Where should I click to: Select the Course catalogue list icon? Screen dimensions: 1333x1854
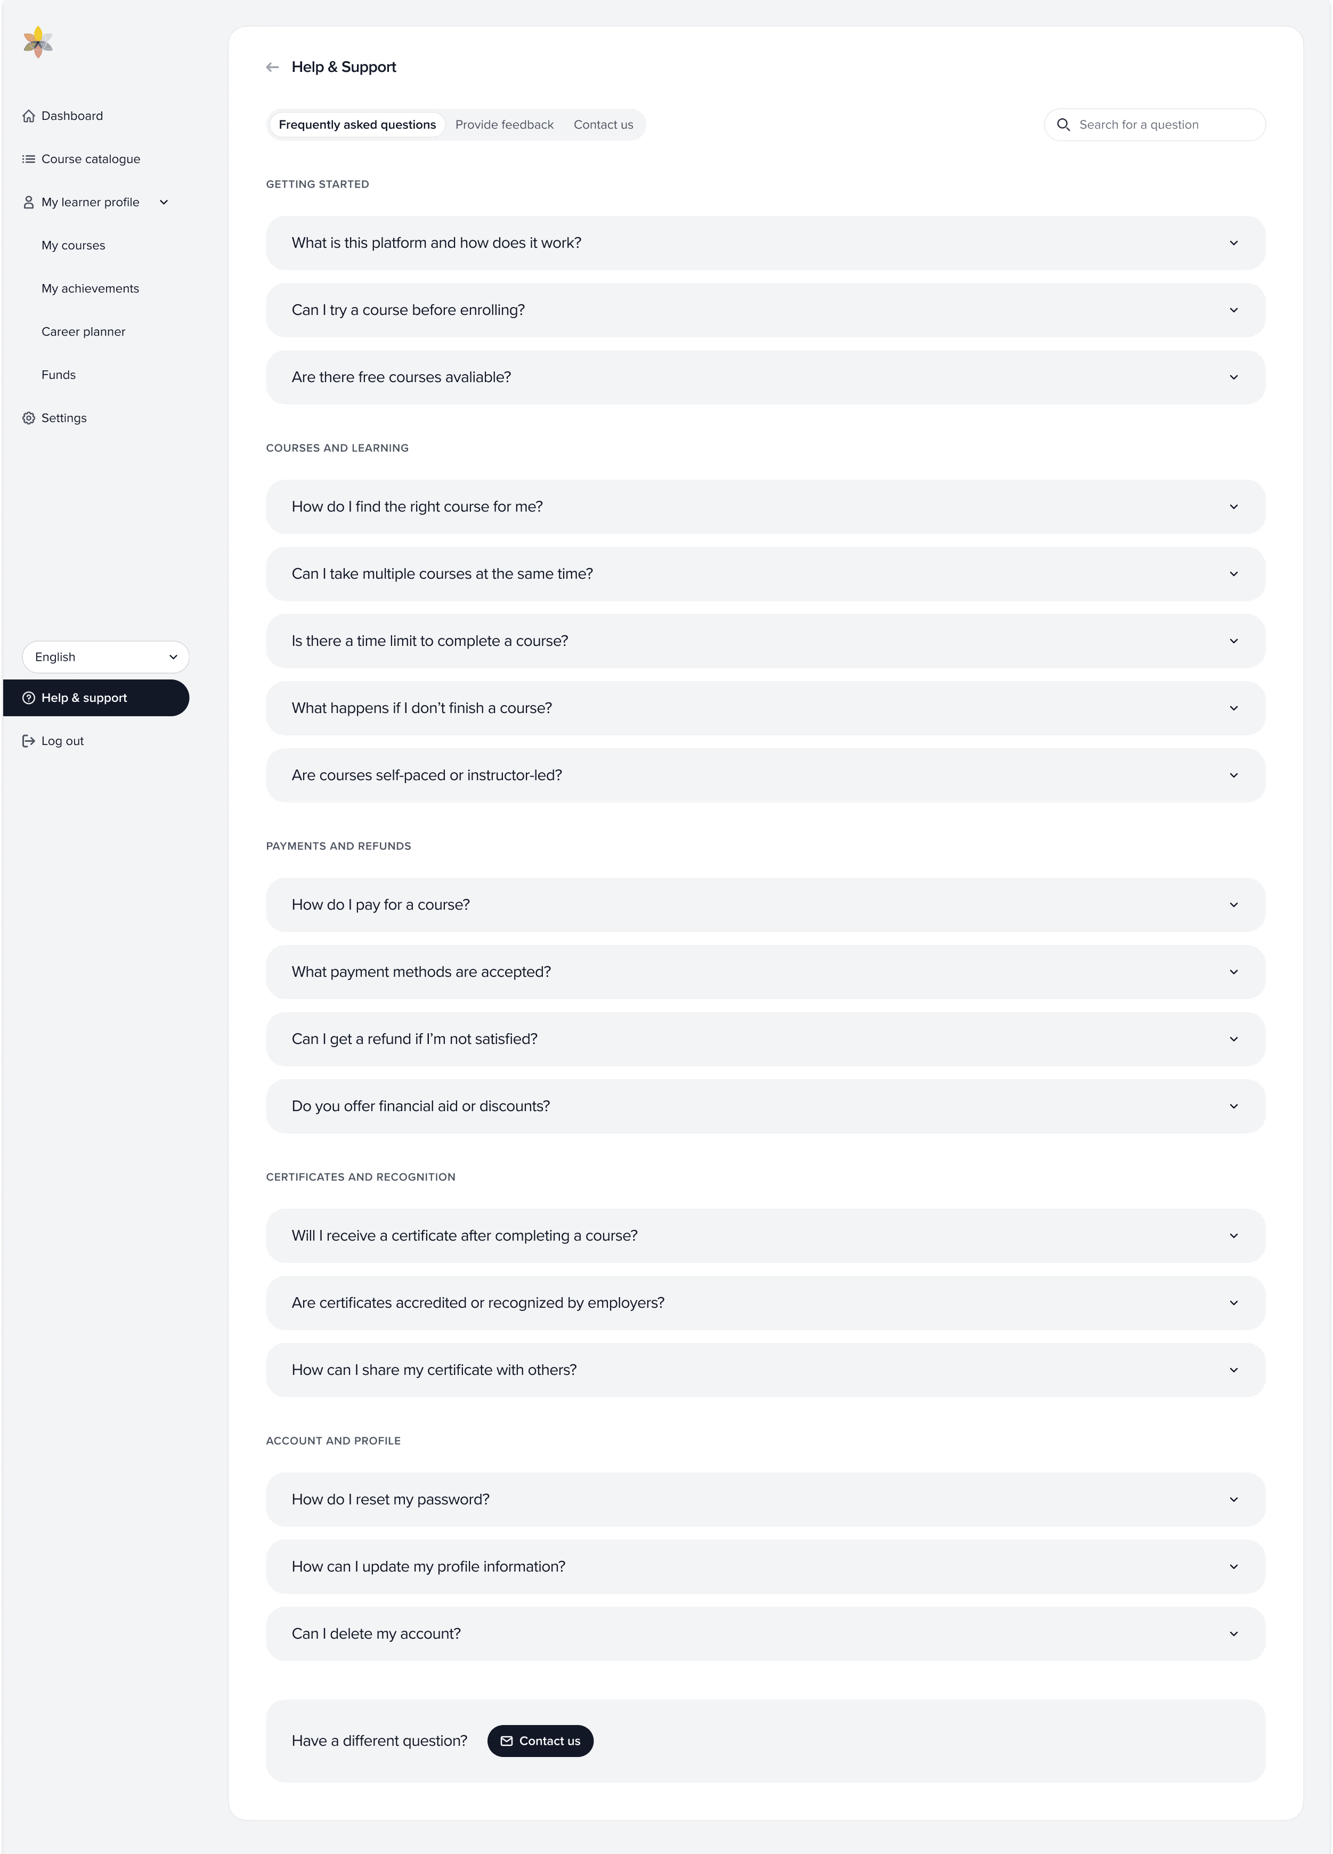pyautogui.click(x=29, y=159)
